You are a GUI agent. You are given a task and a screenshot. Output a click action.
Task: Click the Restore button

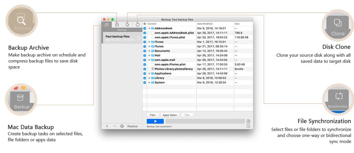[x=132, y=126]
